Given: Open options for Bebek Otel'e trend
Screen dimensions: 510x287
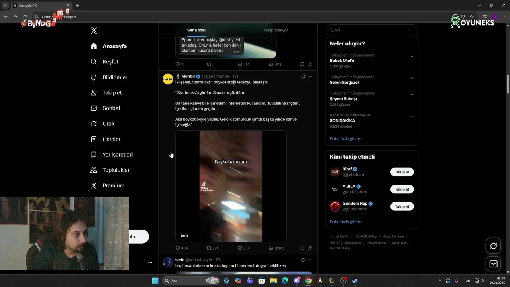Looking at the screenshot, I should 411,56.
